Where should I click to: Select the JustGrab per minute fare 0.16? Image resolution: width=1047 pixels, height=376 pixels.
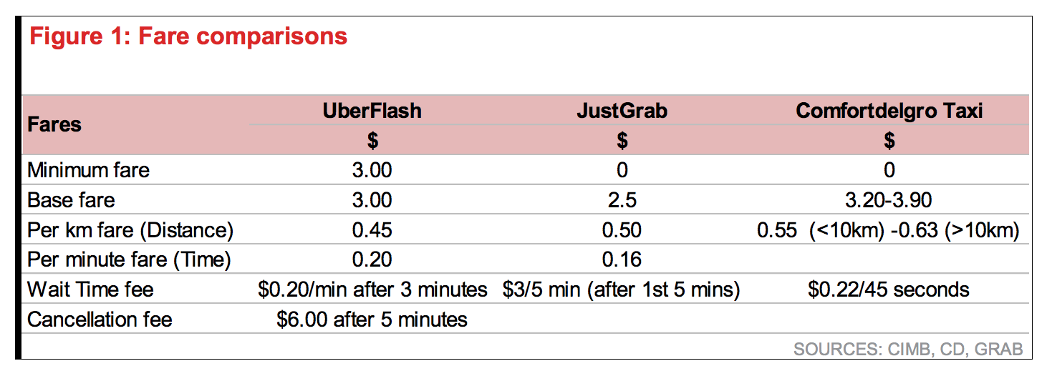point(622,260)
